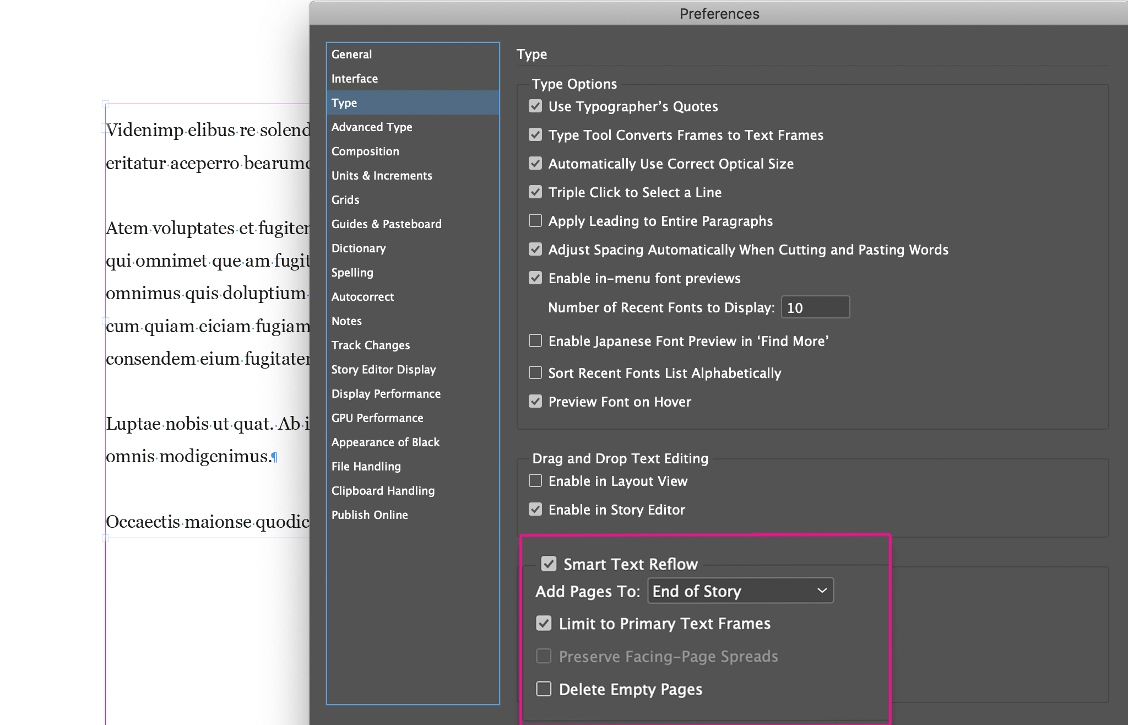Select Display Performance preferences
This screenshot has width=1128, height=725.
click(385, 393)
